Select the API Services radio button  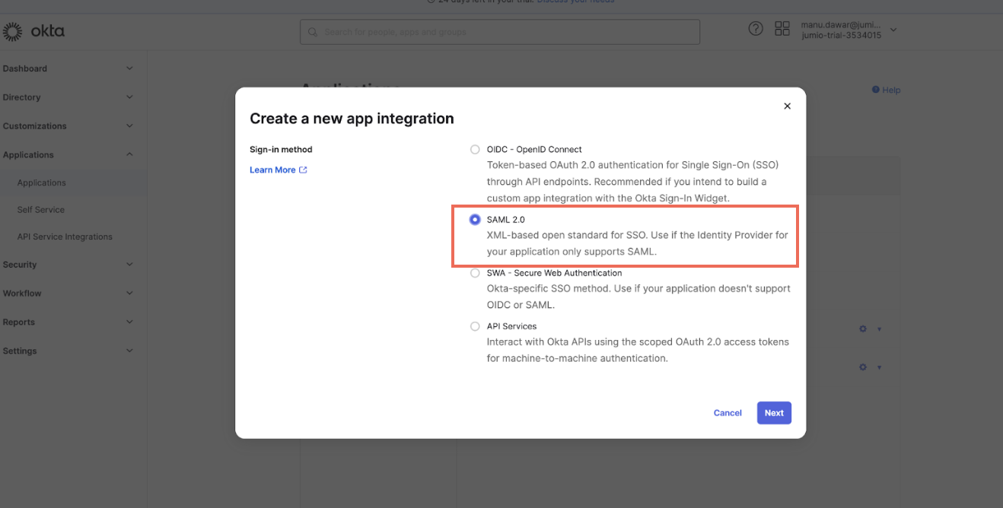(475, 326)
